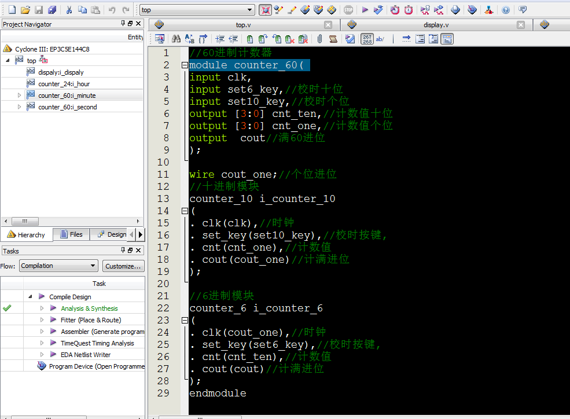
Task: Toggle line number display 267/268
Action: click(x=367, y=39)
